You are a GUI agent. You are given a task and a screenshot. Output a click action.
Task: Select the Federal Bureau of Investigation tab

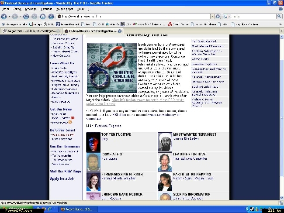point(93,31)
